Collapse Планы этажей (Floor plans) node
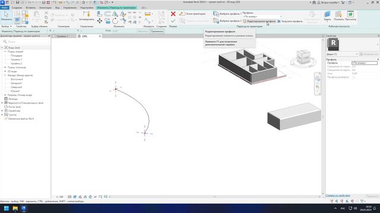Image resolution: width=380 pixels, height=213 pixels. (x=5, y=51)
